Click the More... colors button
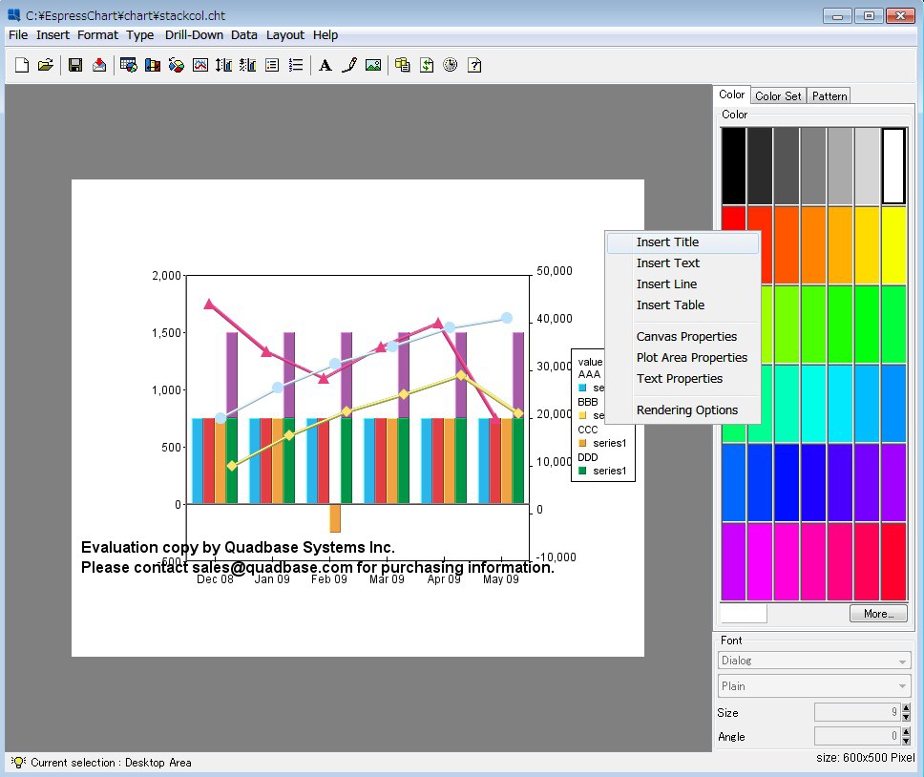 coord(878,614)
